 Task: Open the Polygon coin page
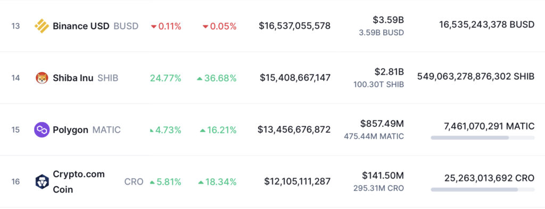(x=71, y=130)
